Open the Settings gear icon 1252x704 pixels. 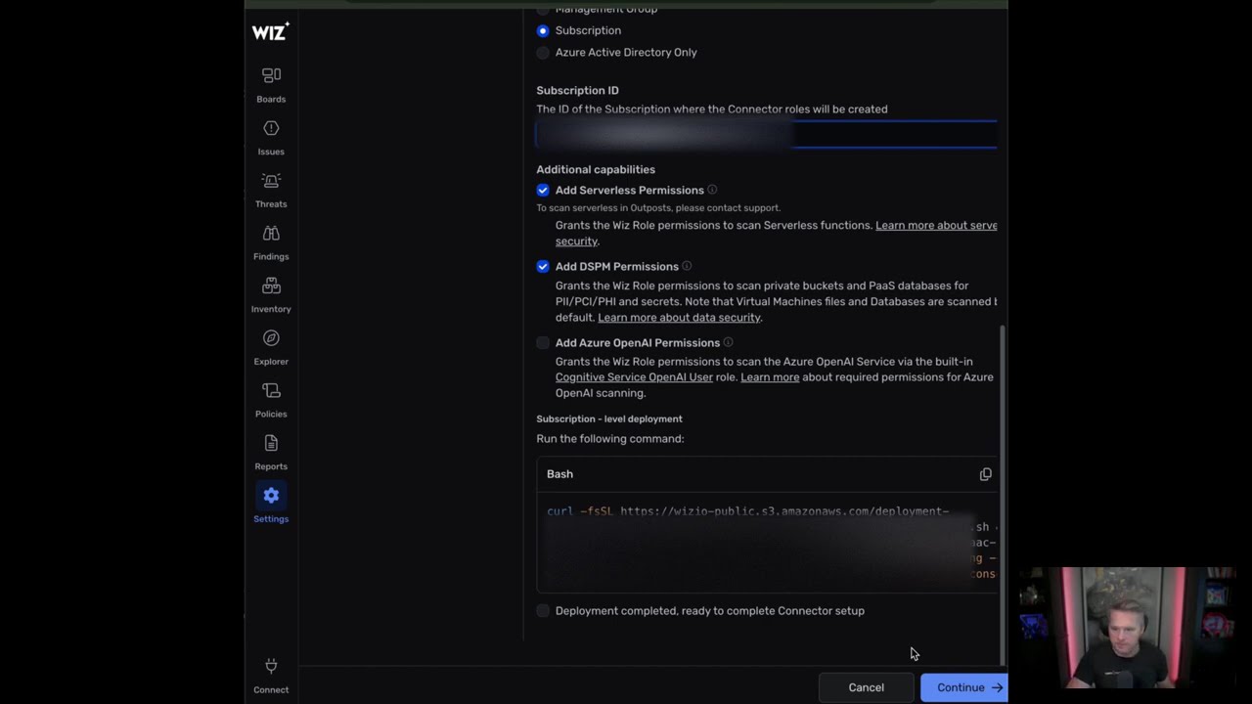pos(271,496)
